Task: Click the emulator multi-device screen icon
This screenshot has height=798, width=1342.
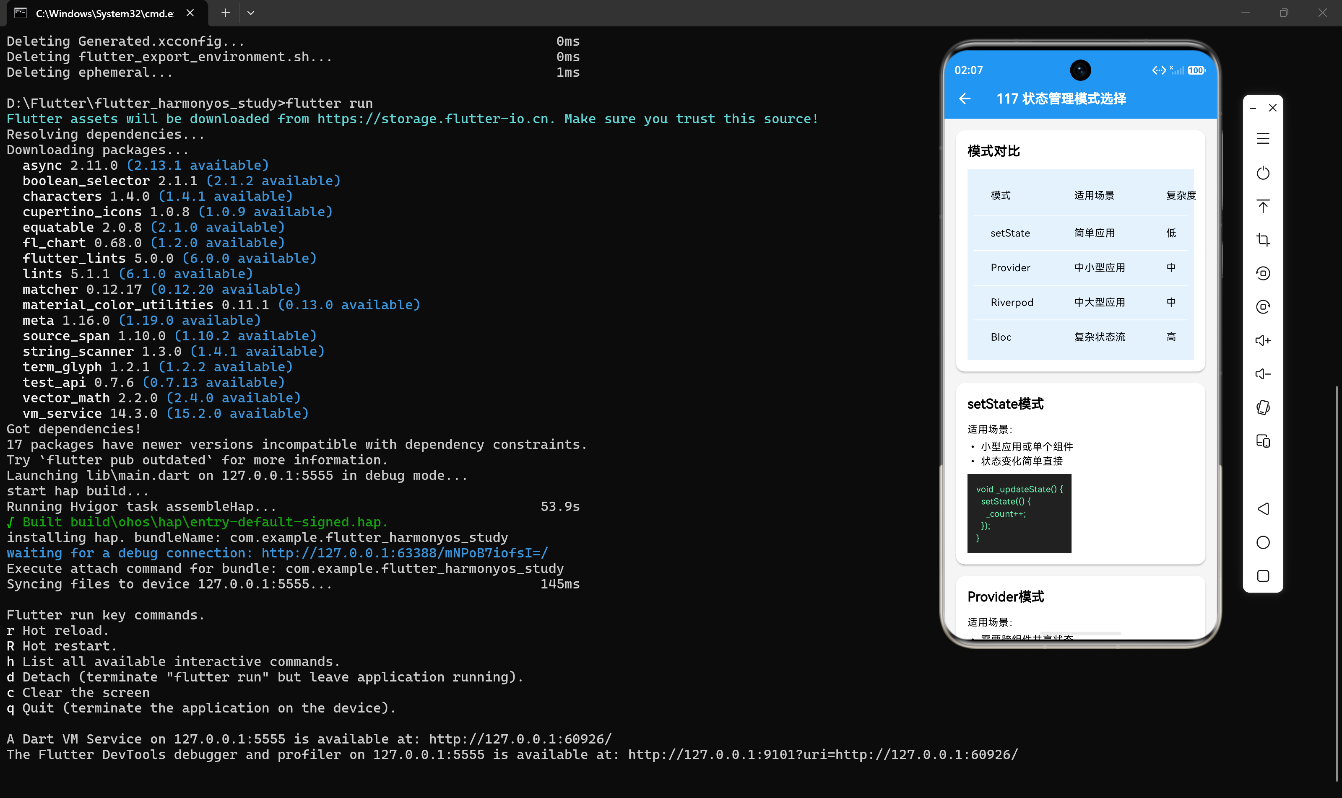Action: coord(1263,441)
